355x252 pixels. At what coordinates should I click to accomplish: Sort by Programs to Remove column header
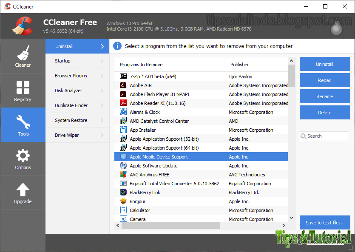pos(170,65)
